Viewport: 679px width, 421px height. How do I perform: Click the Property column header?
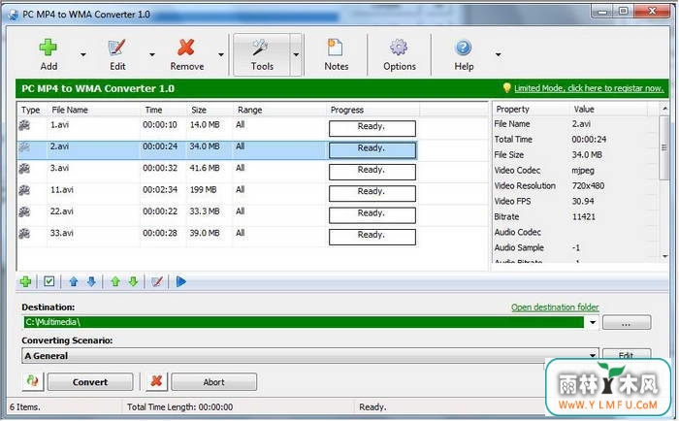pos(531,110)
